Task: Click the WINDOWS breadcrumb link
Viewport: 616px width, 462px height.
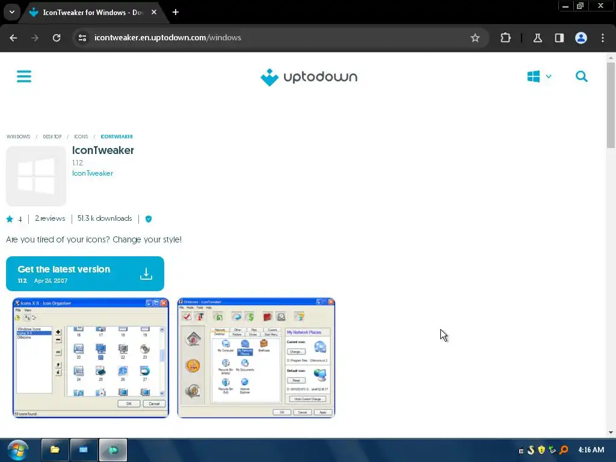Action: tap(18, 137)
